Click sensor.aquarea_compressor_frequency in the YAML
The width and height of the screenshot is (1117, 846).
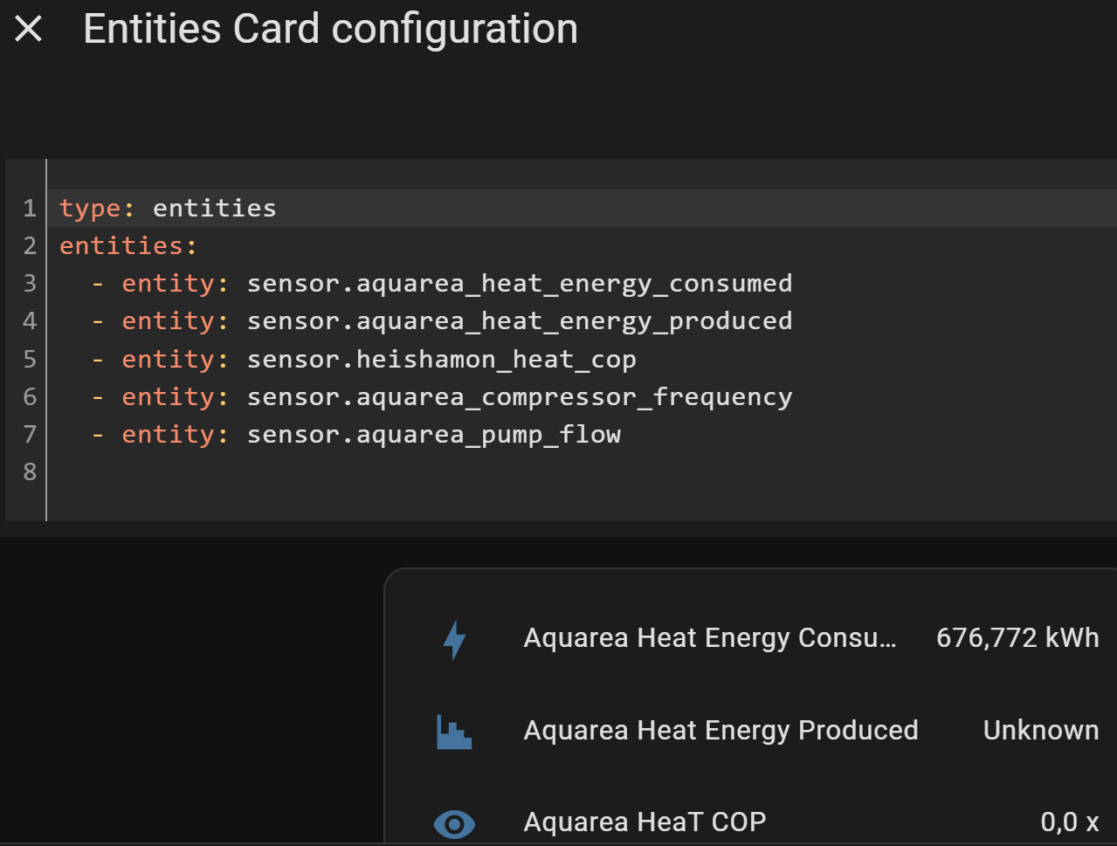519,397
